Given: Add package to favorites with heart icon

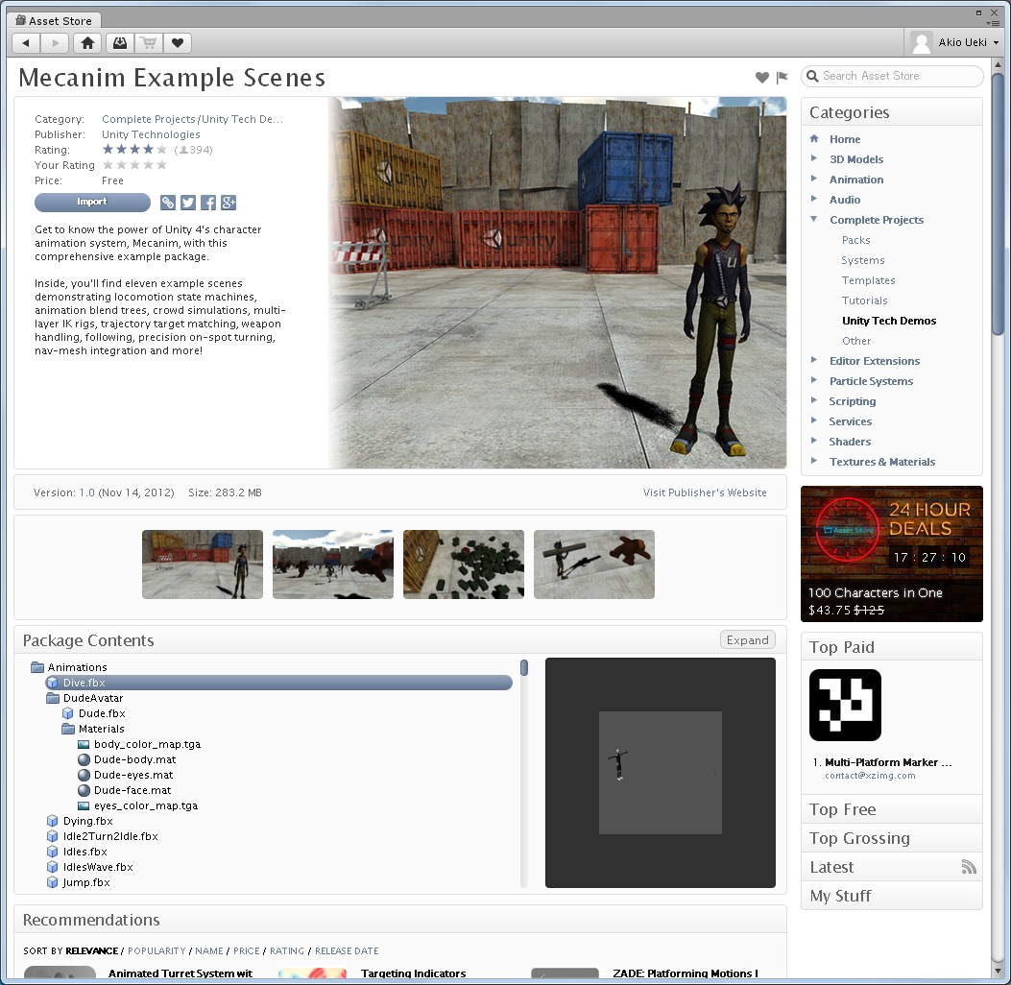Looking at the screenshot, I should point(762,78).
